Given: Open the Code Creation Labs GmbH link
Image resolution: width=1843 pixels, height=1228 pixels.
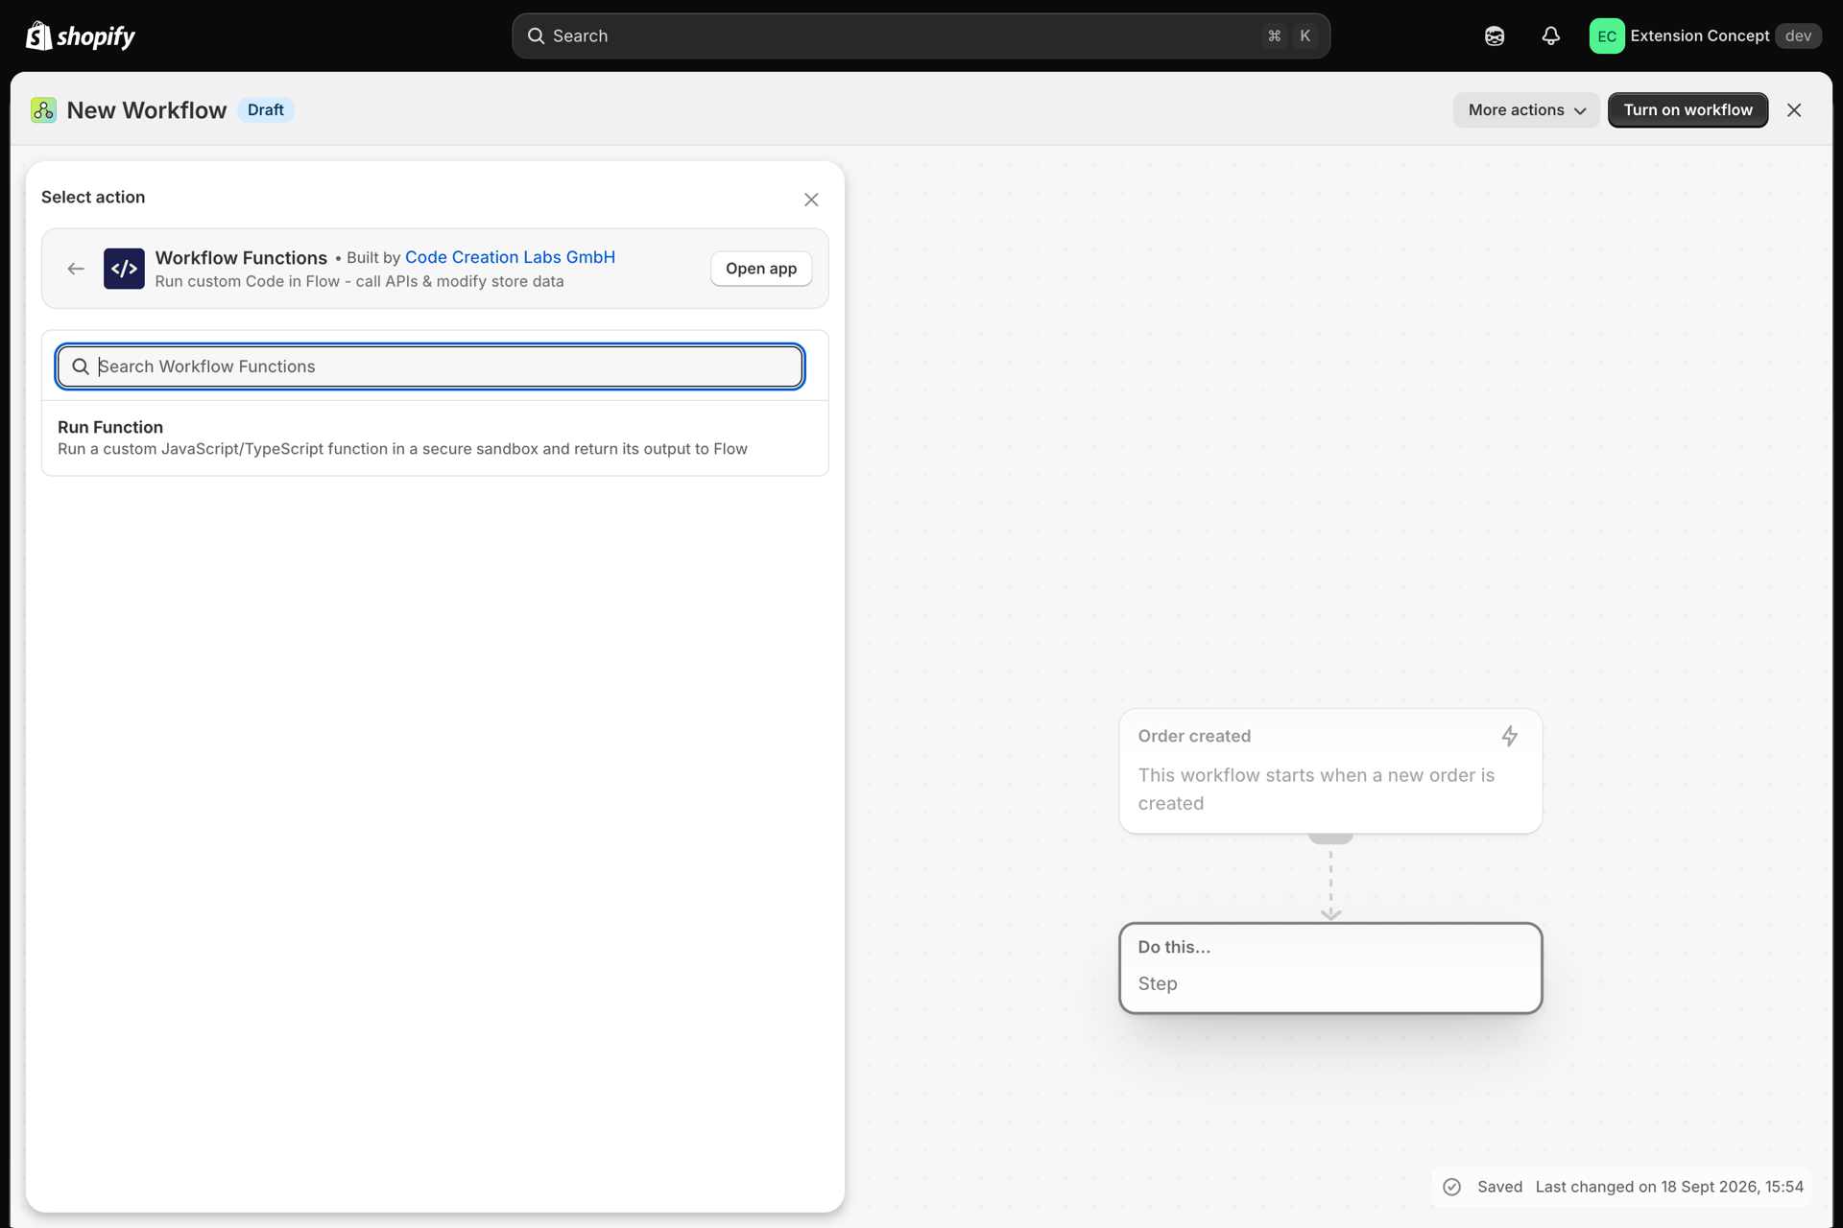Looking at the screenshot, I should click(x=510, y=257).
